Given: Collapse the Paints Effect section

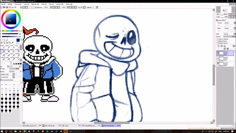Looking at the screenshot, I should (217, 20).
